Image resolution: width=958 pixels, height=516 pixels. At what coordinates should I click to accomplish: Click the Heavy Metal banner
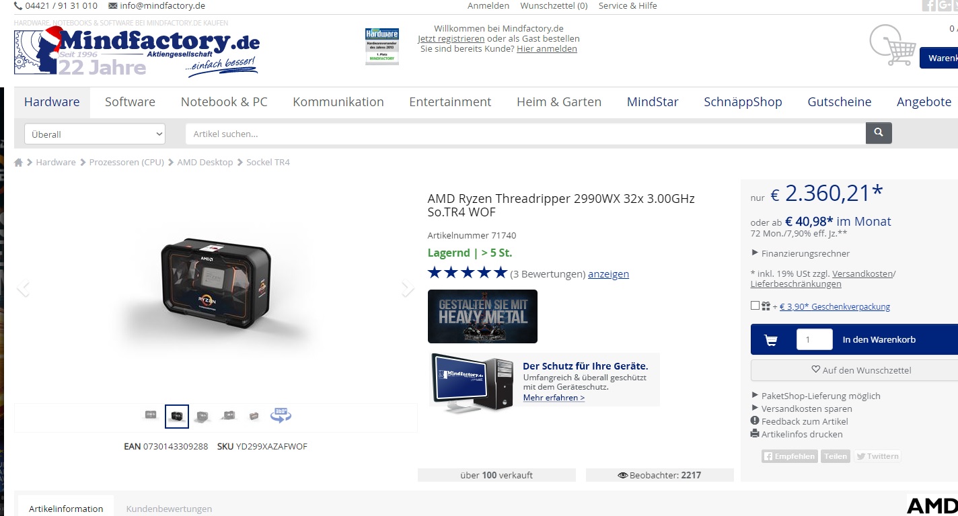point(482,316)
